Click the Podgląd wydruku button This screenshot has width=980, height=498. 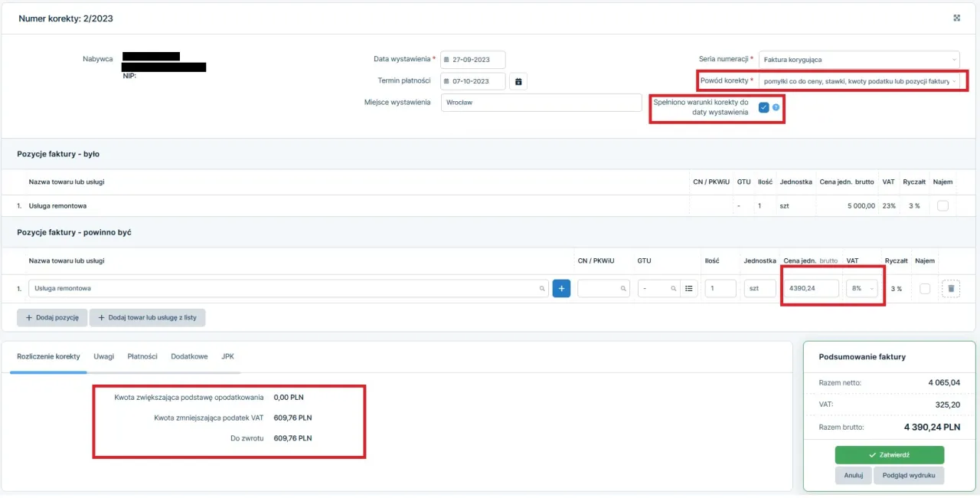coord(908,475)
